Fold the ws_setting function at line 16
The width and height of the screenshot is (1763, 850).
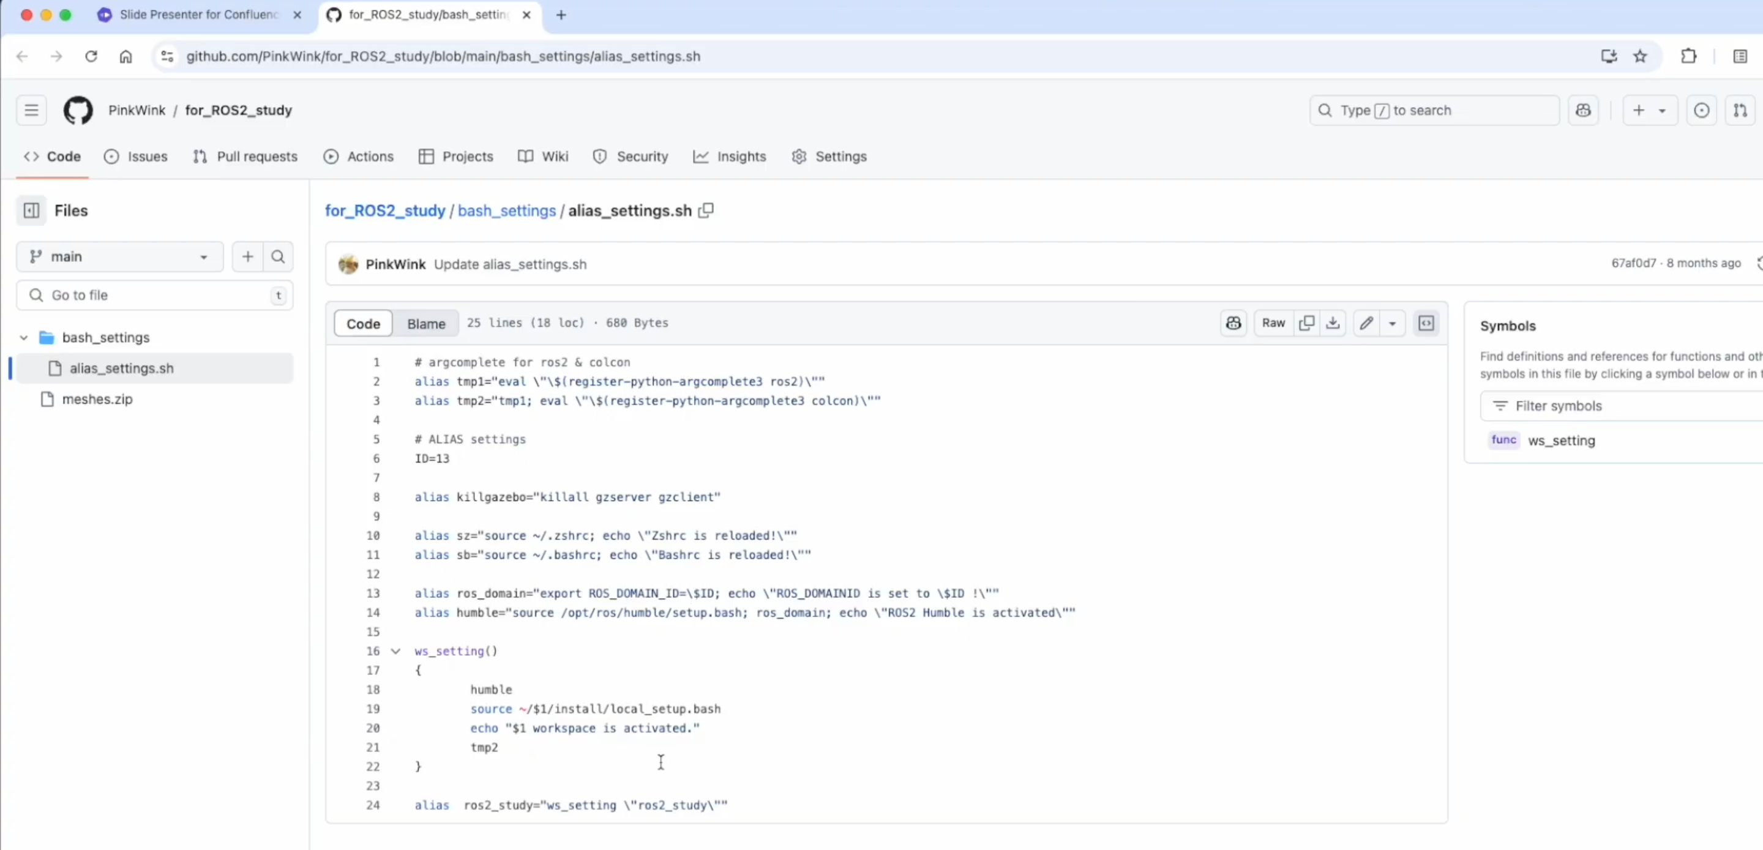coord(395,651)
